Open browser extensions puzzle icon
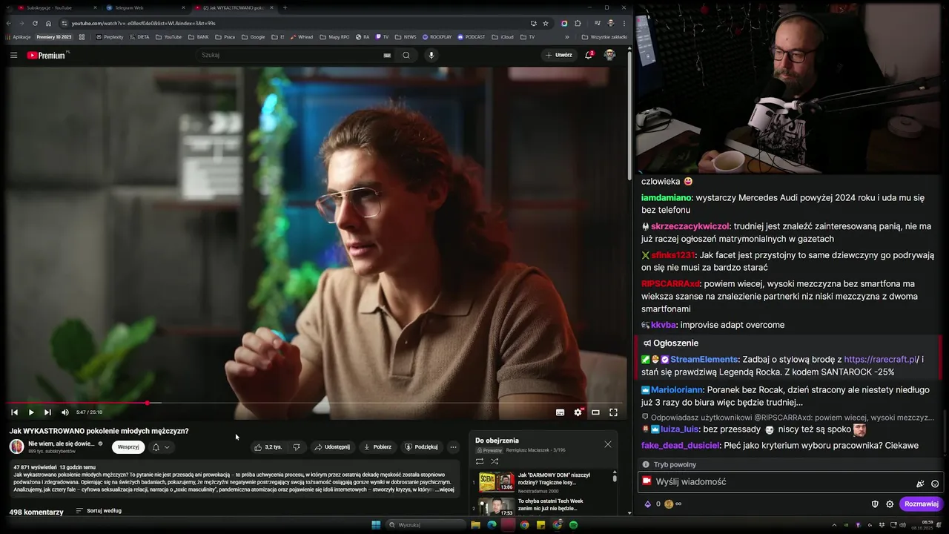The width and height of the screenshot is (949, 534). (578, 23)
